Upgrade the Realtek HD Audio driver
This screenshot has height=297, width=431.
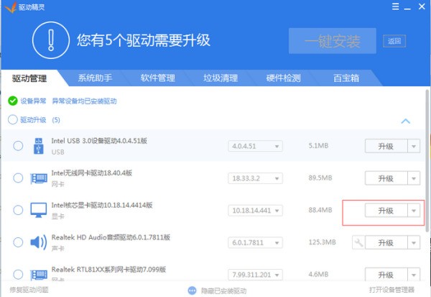click(386, 242)
